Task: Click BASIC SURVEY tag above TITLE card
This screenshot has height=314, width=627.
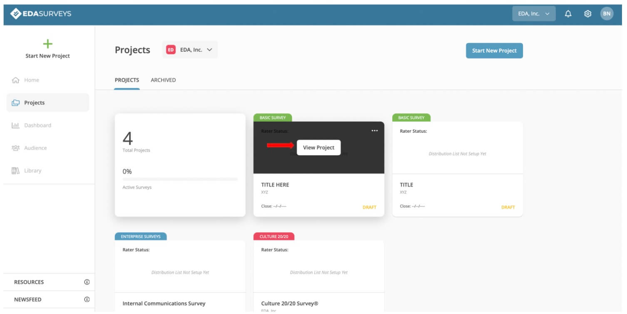Action: point(411,118)
